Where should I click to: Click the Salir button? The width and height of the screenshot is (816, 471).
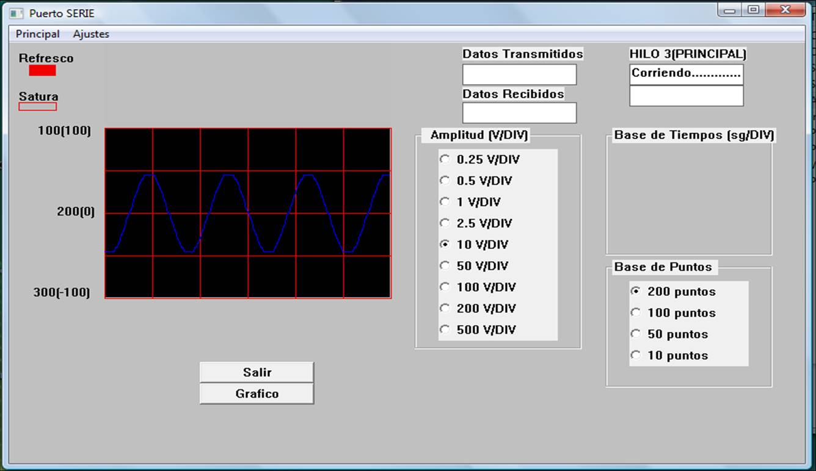[257, 372]
